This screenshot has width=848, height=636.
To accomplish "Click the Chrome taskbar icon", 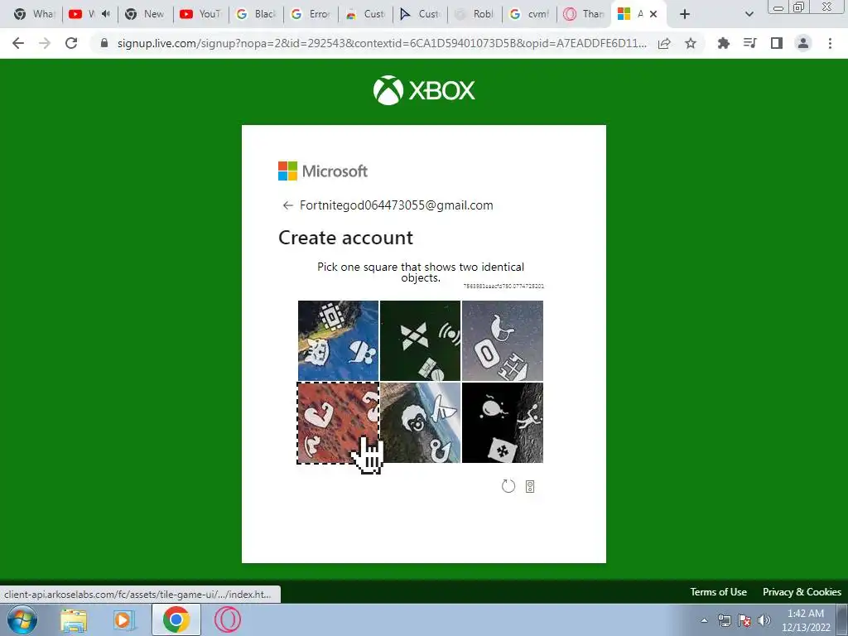I will click(176, 619).
